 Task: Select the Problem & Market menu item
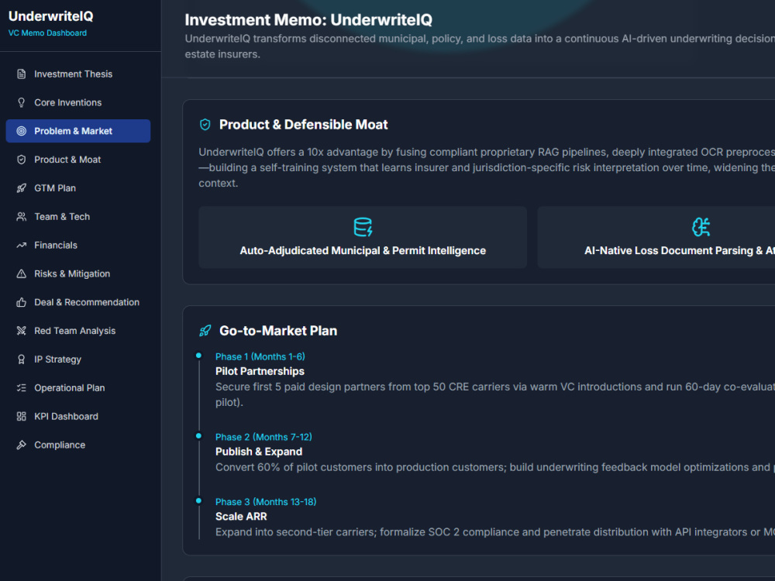(x=78, y=131)
